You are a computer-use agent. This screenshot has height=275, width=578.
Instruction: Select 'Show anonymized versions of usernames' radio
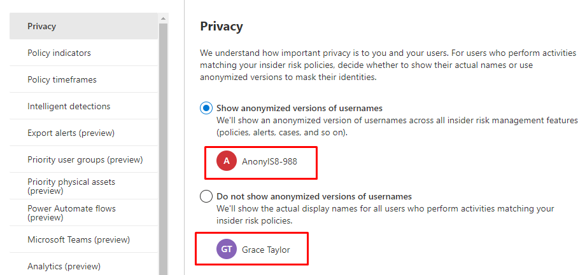pos(206,108)
